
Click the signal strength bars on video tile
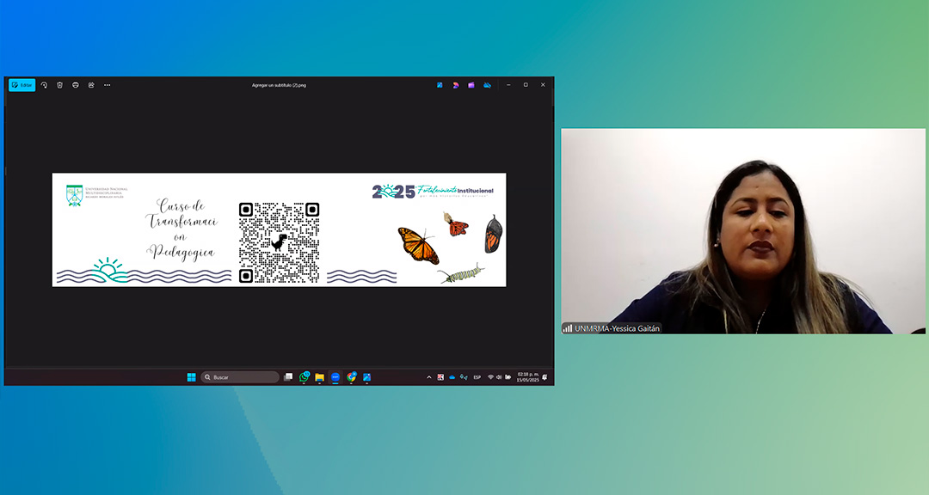(568, 328)
